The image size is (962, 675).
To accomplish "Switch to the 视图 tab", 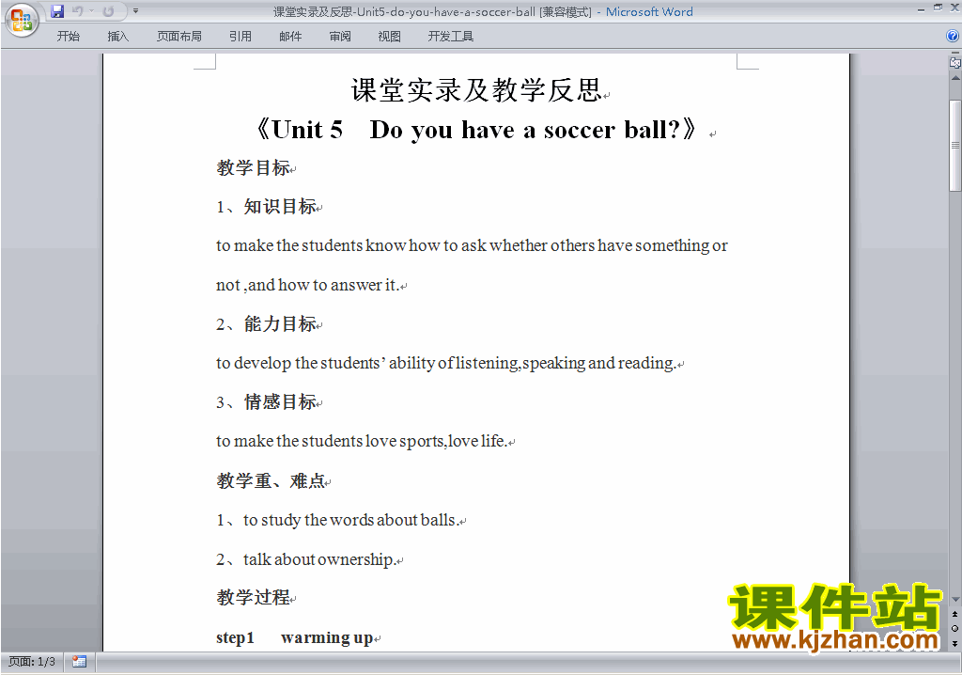I will [389, 37].
